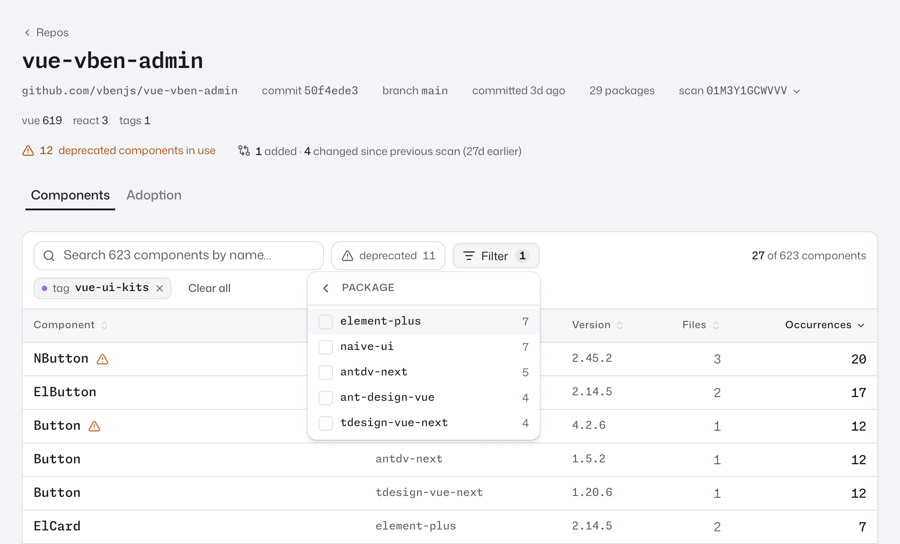
Task: Click Clear all filters
Action: (x=209, y=288)
